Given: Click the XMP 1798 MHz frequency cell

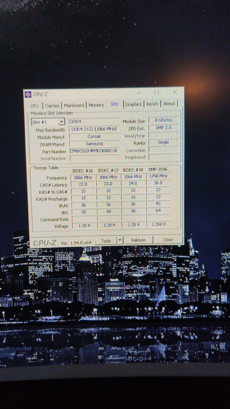Looking at the screenshot, I should 158,176.
